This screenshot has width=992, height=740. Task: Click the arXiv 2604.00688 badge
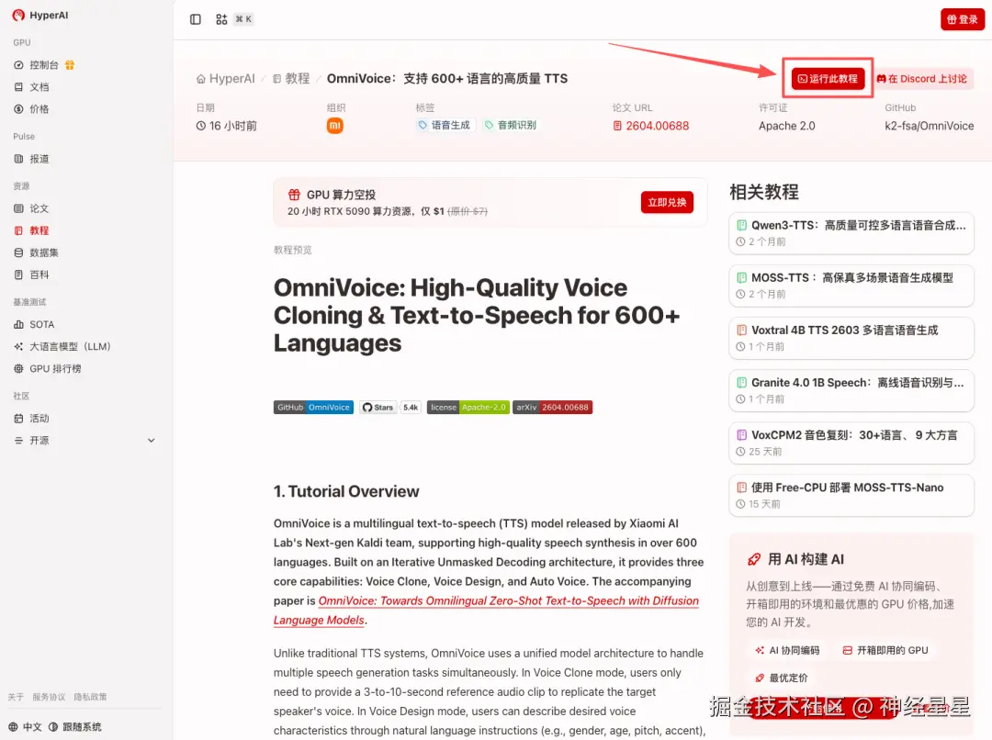coord(552,408)
